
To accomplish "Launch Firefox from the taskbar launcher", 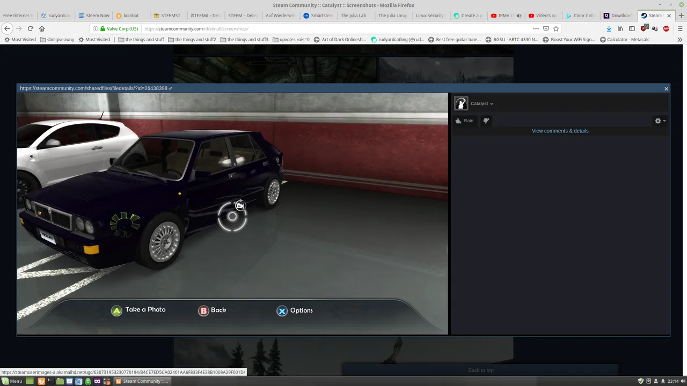I will [41, 381].
